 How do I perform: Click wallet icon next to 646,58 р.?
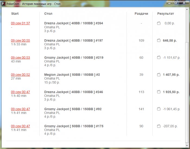[159, 40]
